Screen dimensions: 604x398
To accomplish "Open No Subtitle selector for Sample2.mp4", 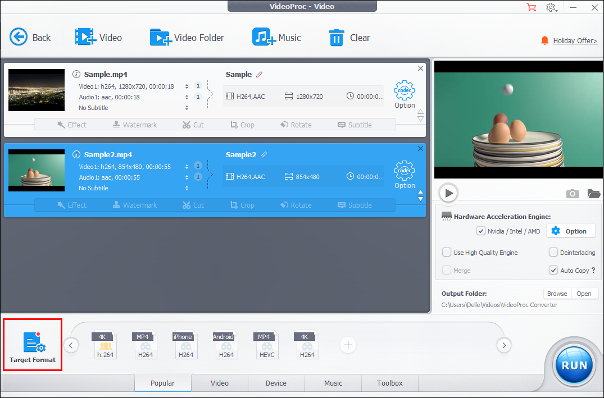I will click(x=187, y=188).
